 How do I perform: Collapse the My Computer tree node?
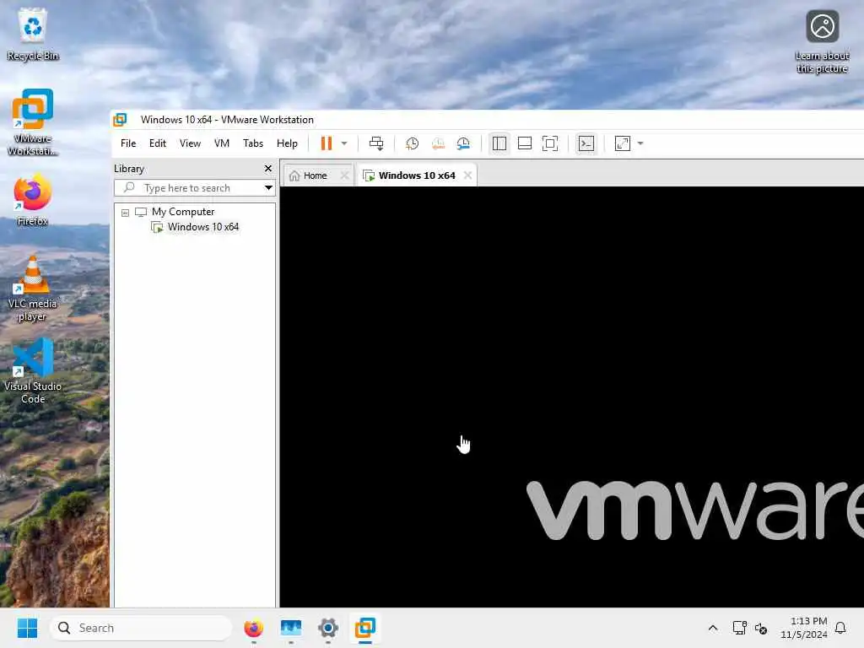pyautogui.click(x=125, y=213)
